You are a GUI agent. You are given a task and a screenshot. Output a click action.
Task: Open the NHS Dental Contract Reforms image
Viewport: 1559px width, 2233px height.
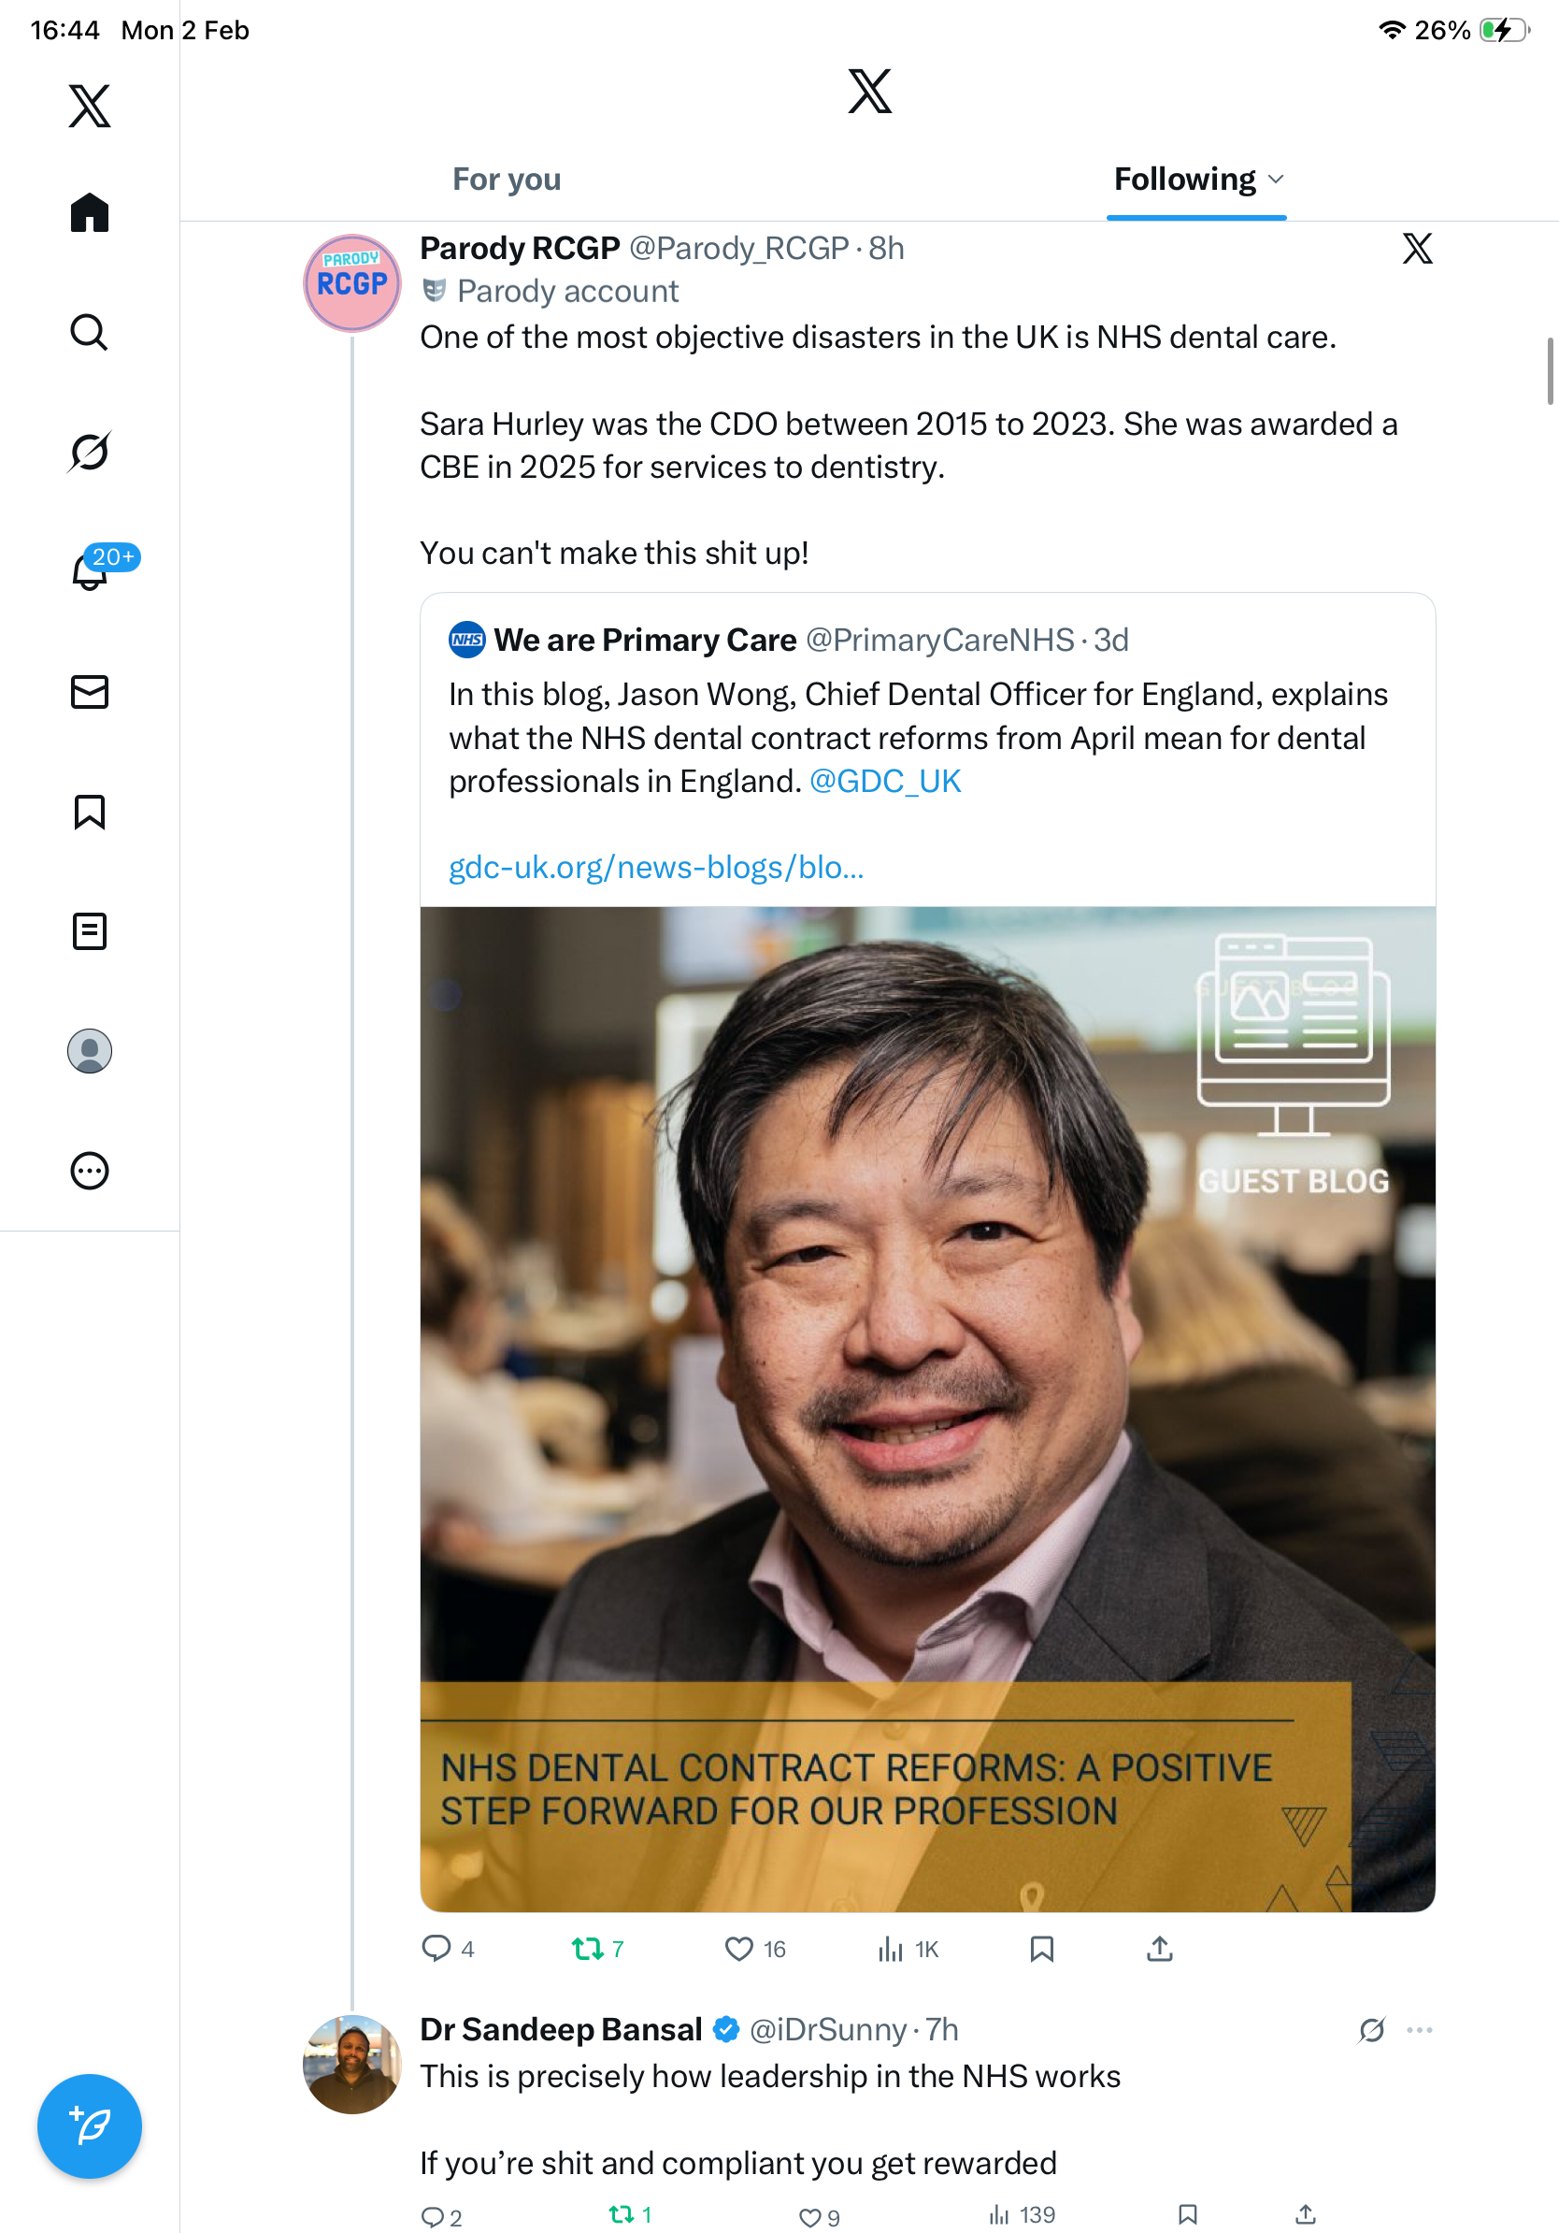pos(927,1408)
